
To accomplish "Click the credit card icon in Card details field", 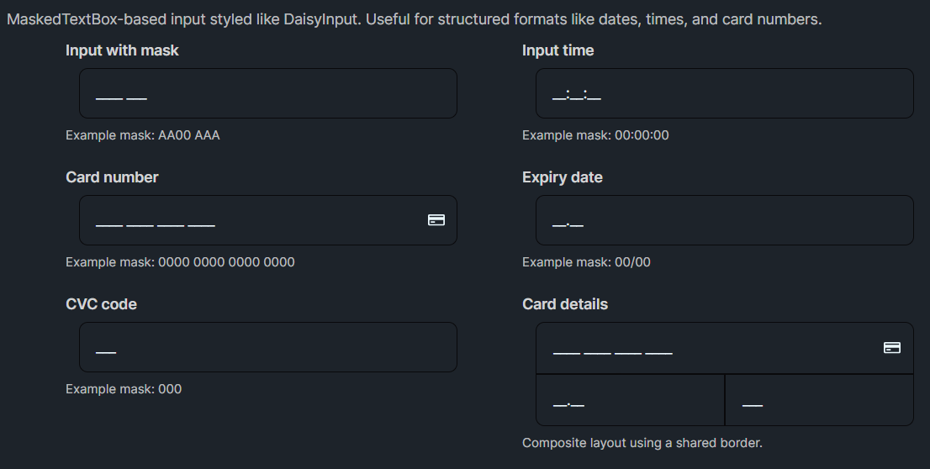I will (892, 347).
